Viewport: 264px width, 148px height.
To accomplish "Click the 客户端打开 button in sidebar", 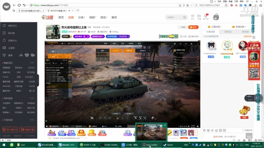I will [x=10, y=130].
